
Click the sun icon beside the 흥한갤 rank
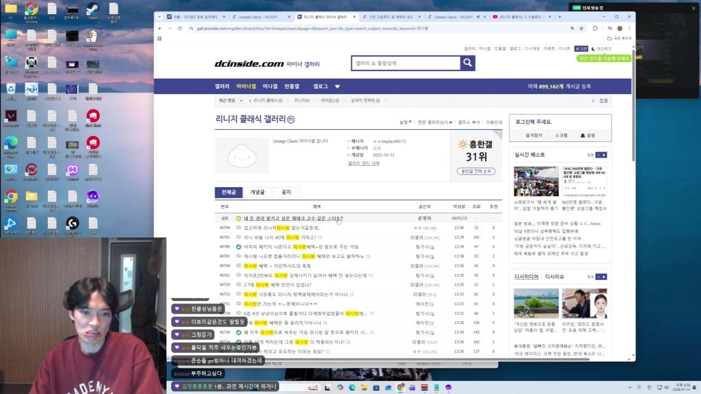pyautogui.click(x=462, y=145)
